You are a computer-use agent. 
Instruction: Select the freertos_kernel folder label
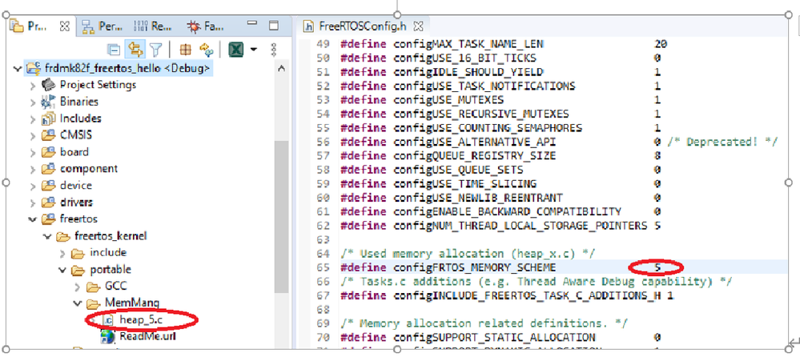click(x=111, y=236)
